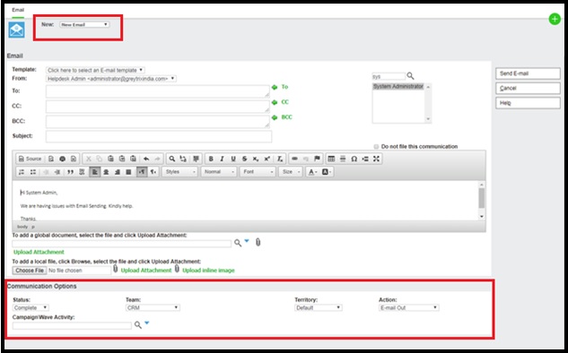Click the Underline toolbar icon
568x353 pixels.
click(x=233, y=159)
